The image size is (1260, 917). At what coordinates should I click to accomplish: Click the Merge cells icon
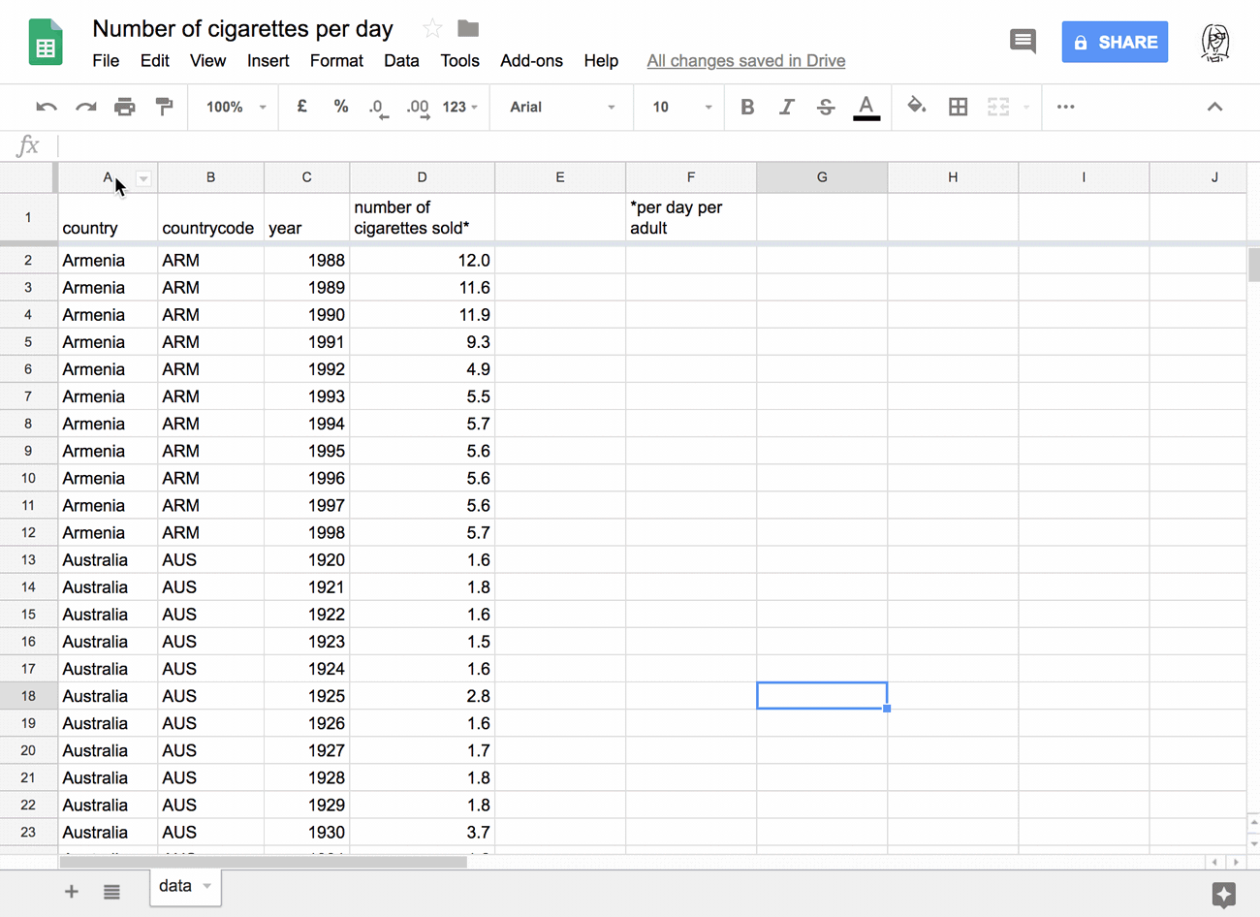[998, 107]
